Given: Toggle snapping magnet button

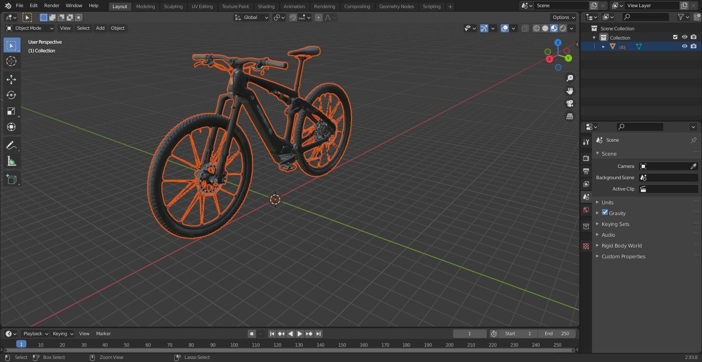Looking at the screenshot, I should 293,17.
